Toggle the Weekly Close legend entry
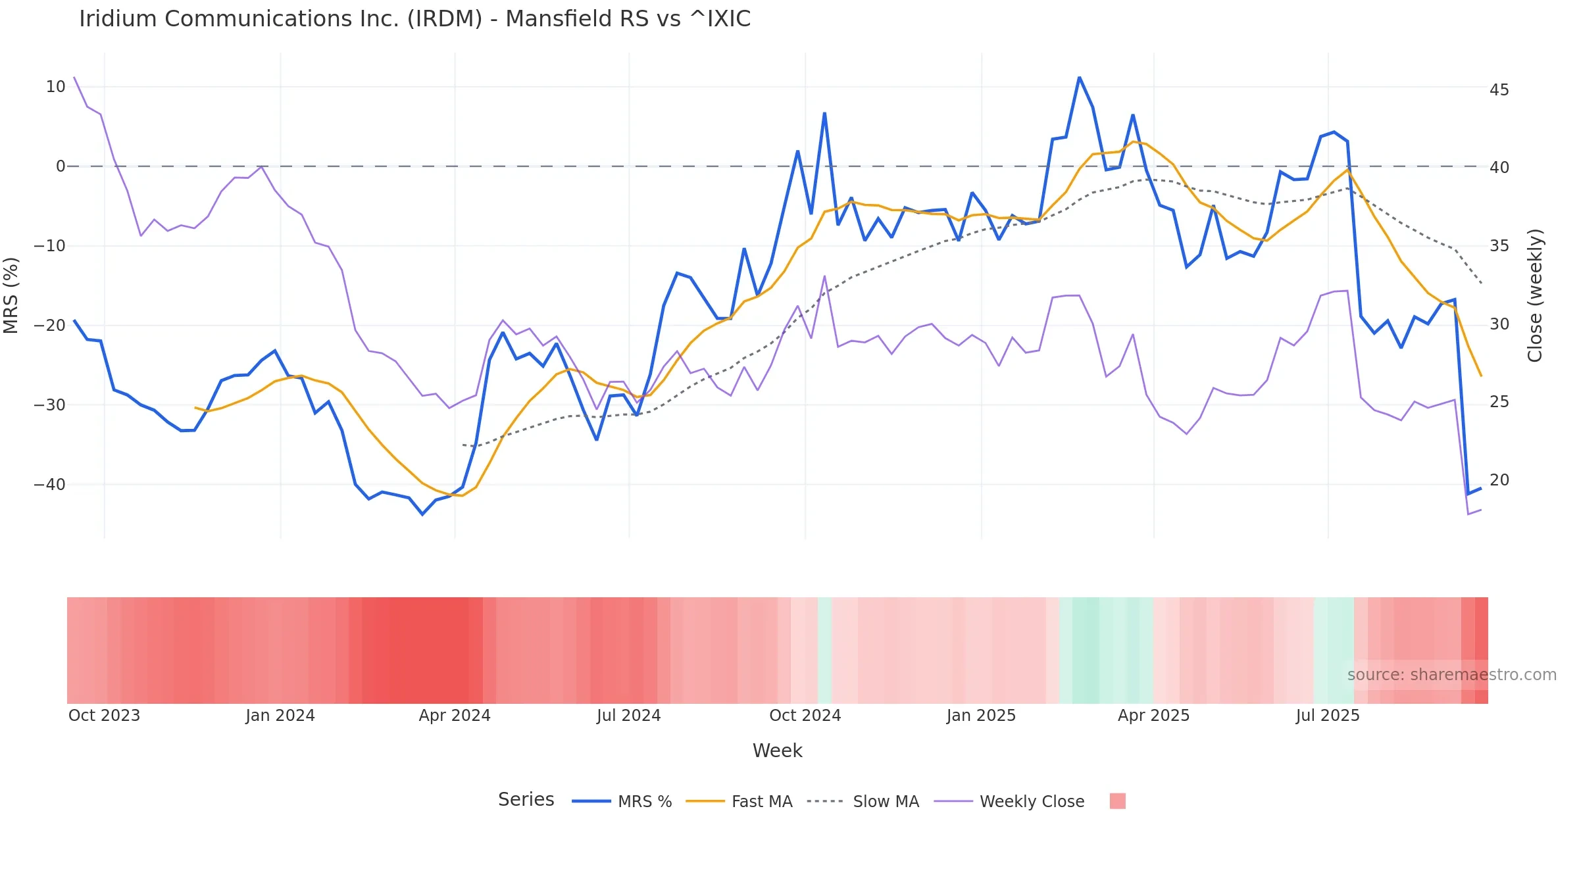The image size is (1579, 888). click(1009, 801)
